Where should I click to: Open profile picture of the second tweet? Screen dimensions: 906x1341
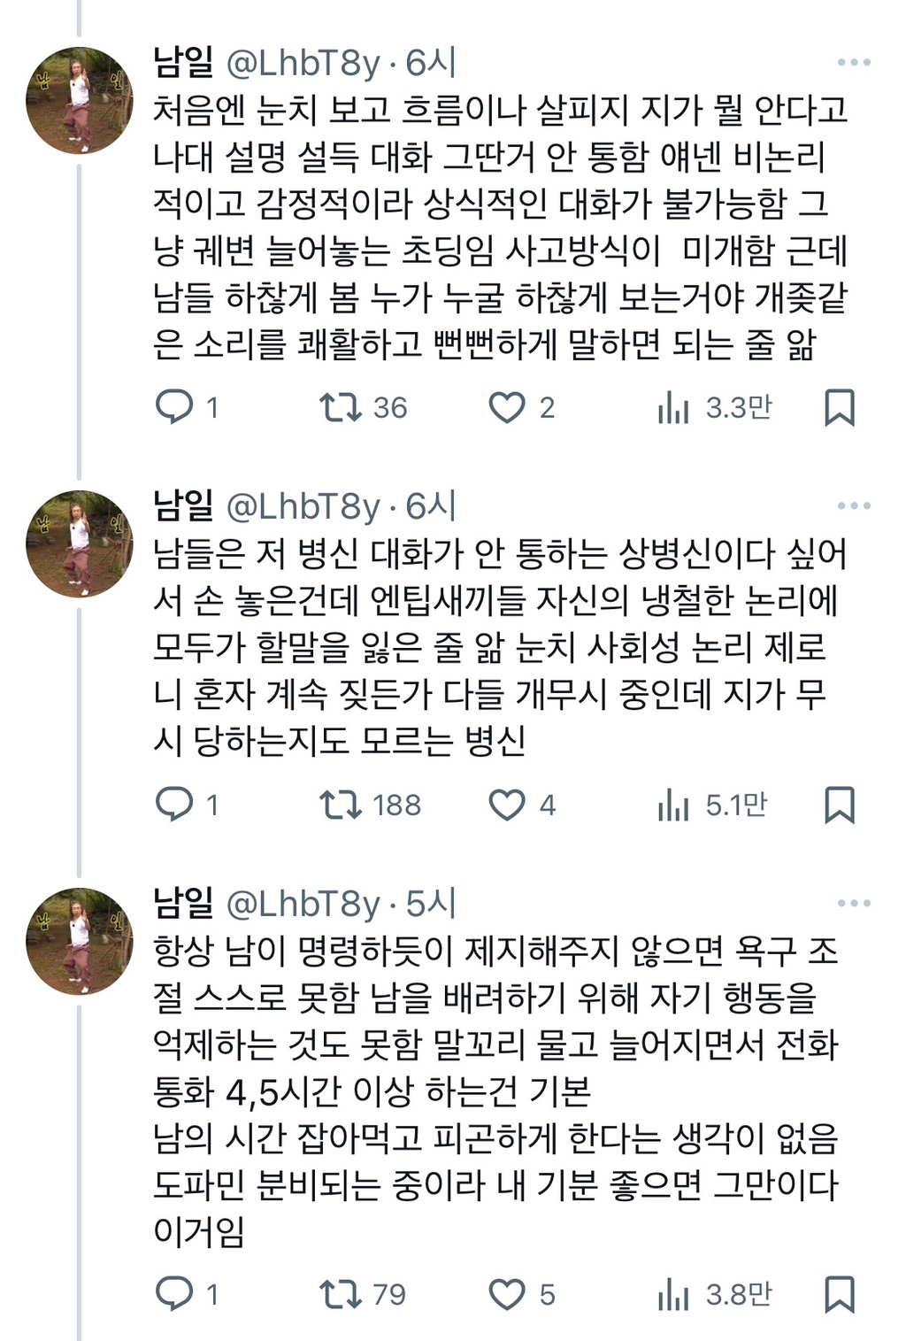point(79,543)
